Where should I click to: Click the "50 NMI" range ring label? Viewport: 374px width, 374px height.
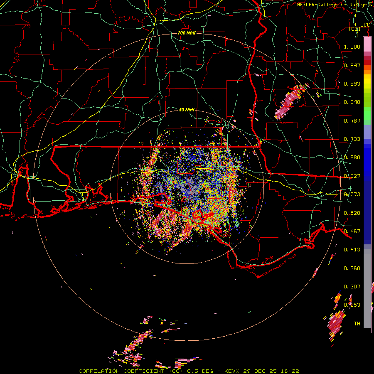tap(187, 110)
